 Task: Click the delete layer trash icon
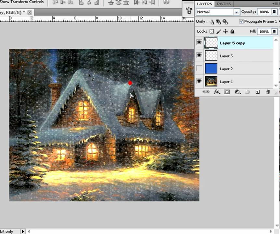[x=268, y=92]
